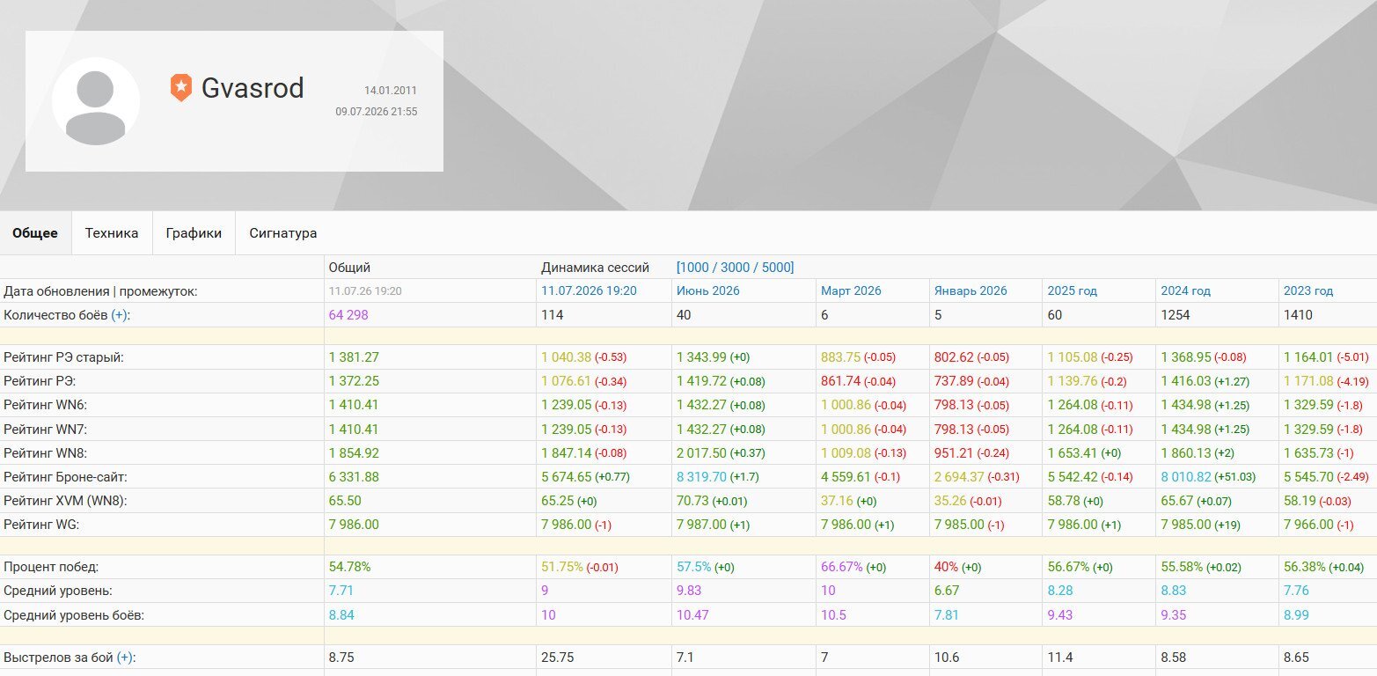Expand plus sign next to Выстрелов за бой

(x=125, y=658)
